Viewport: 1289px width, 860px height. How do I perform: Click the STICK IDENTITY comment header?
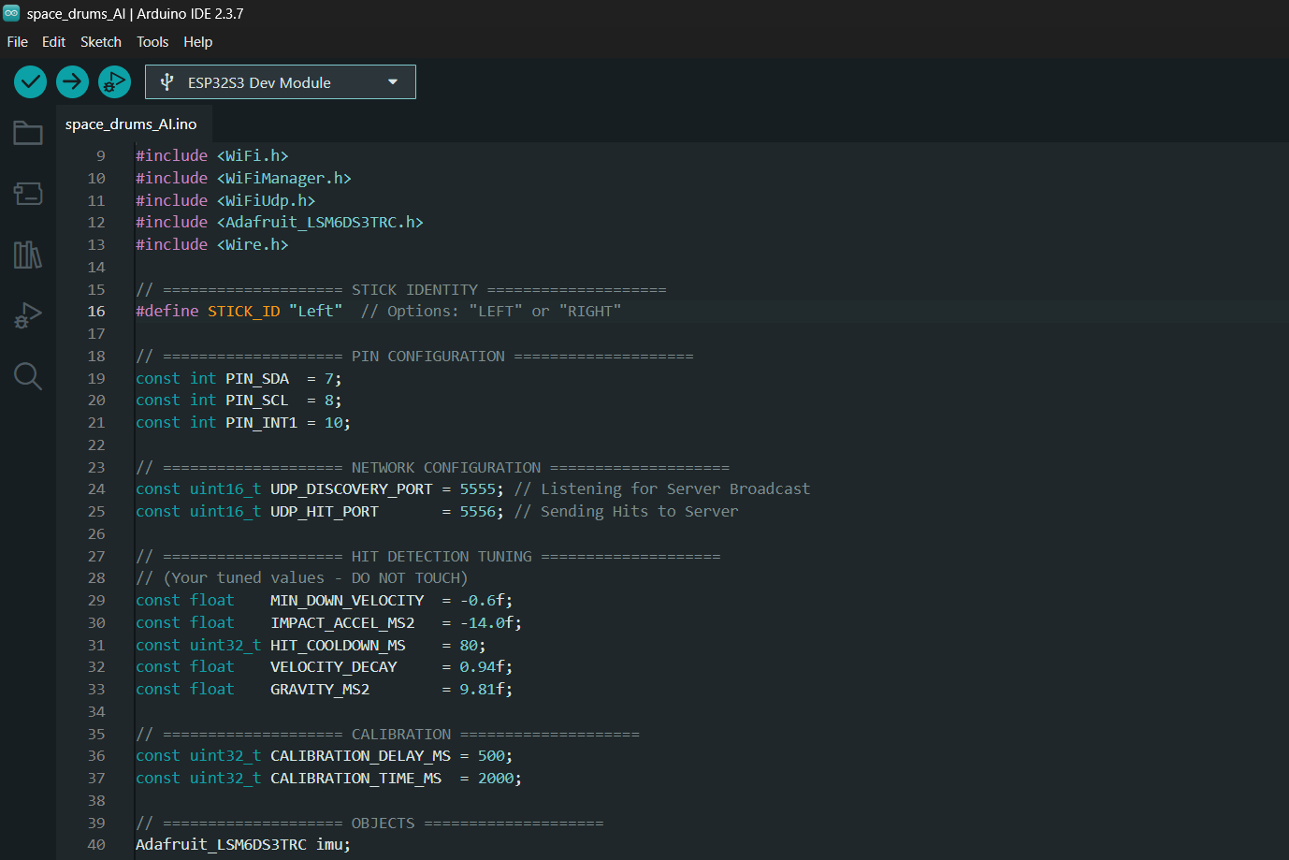401,290
